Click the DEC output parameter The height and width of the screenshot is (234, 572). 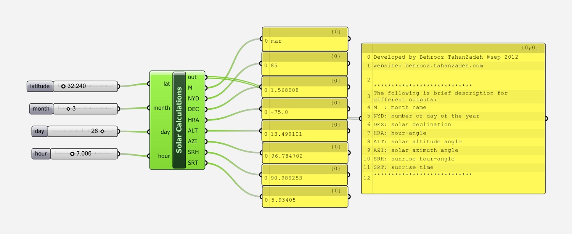pyautogui.click(x=193, y=109)
